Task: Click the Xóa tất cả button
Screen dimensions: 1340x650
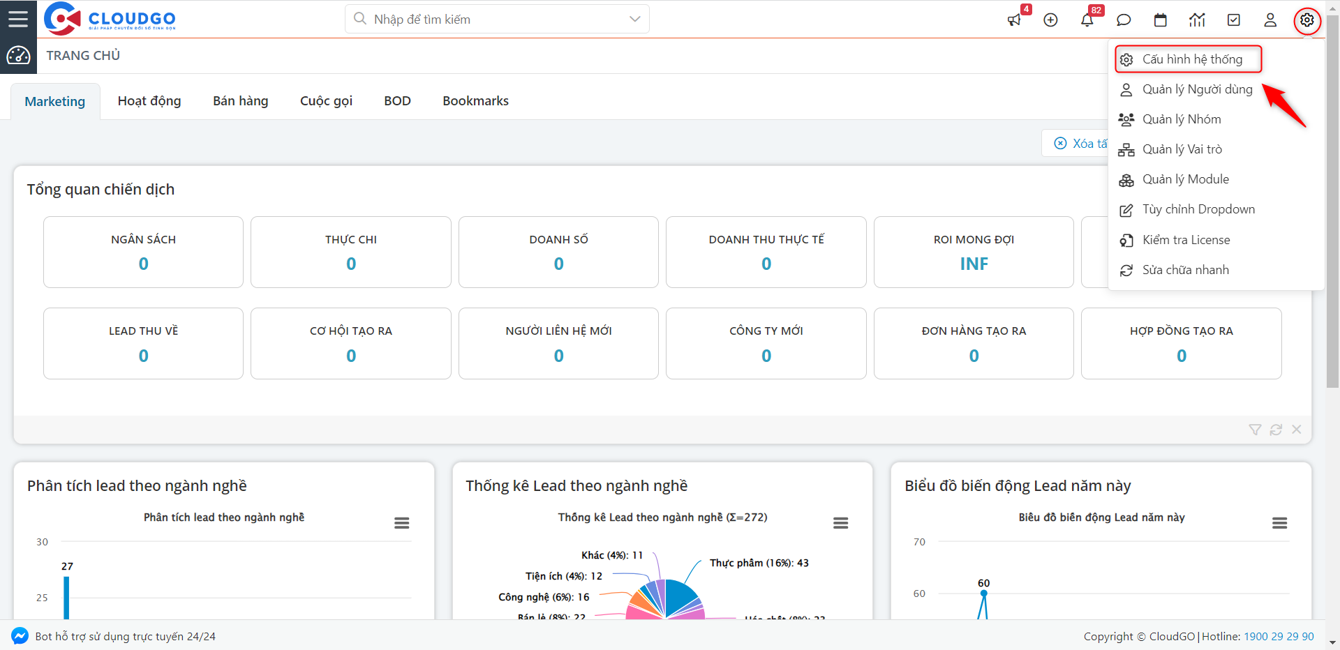Action: (1078, 143)
